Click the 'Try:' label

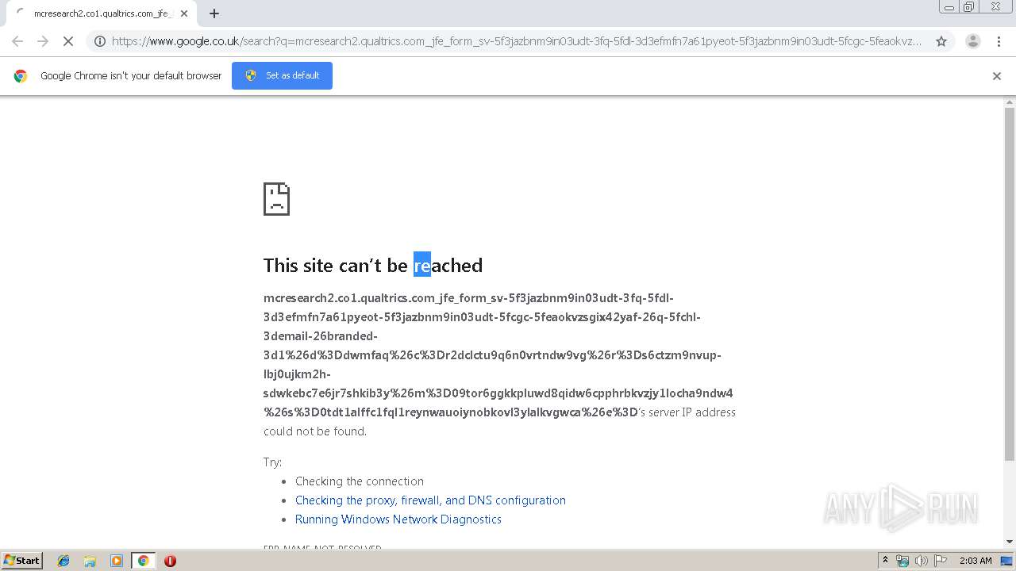point(273,462)
